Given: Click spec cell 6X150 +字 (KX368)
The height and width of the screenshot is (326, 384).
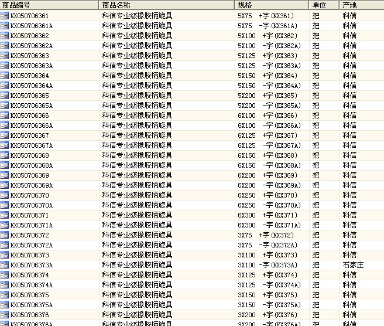Looking at the screenshot, I should 268,155.
